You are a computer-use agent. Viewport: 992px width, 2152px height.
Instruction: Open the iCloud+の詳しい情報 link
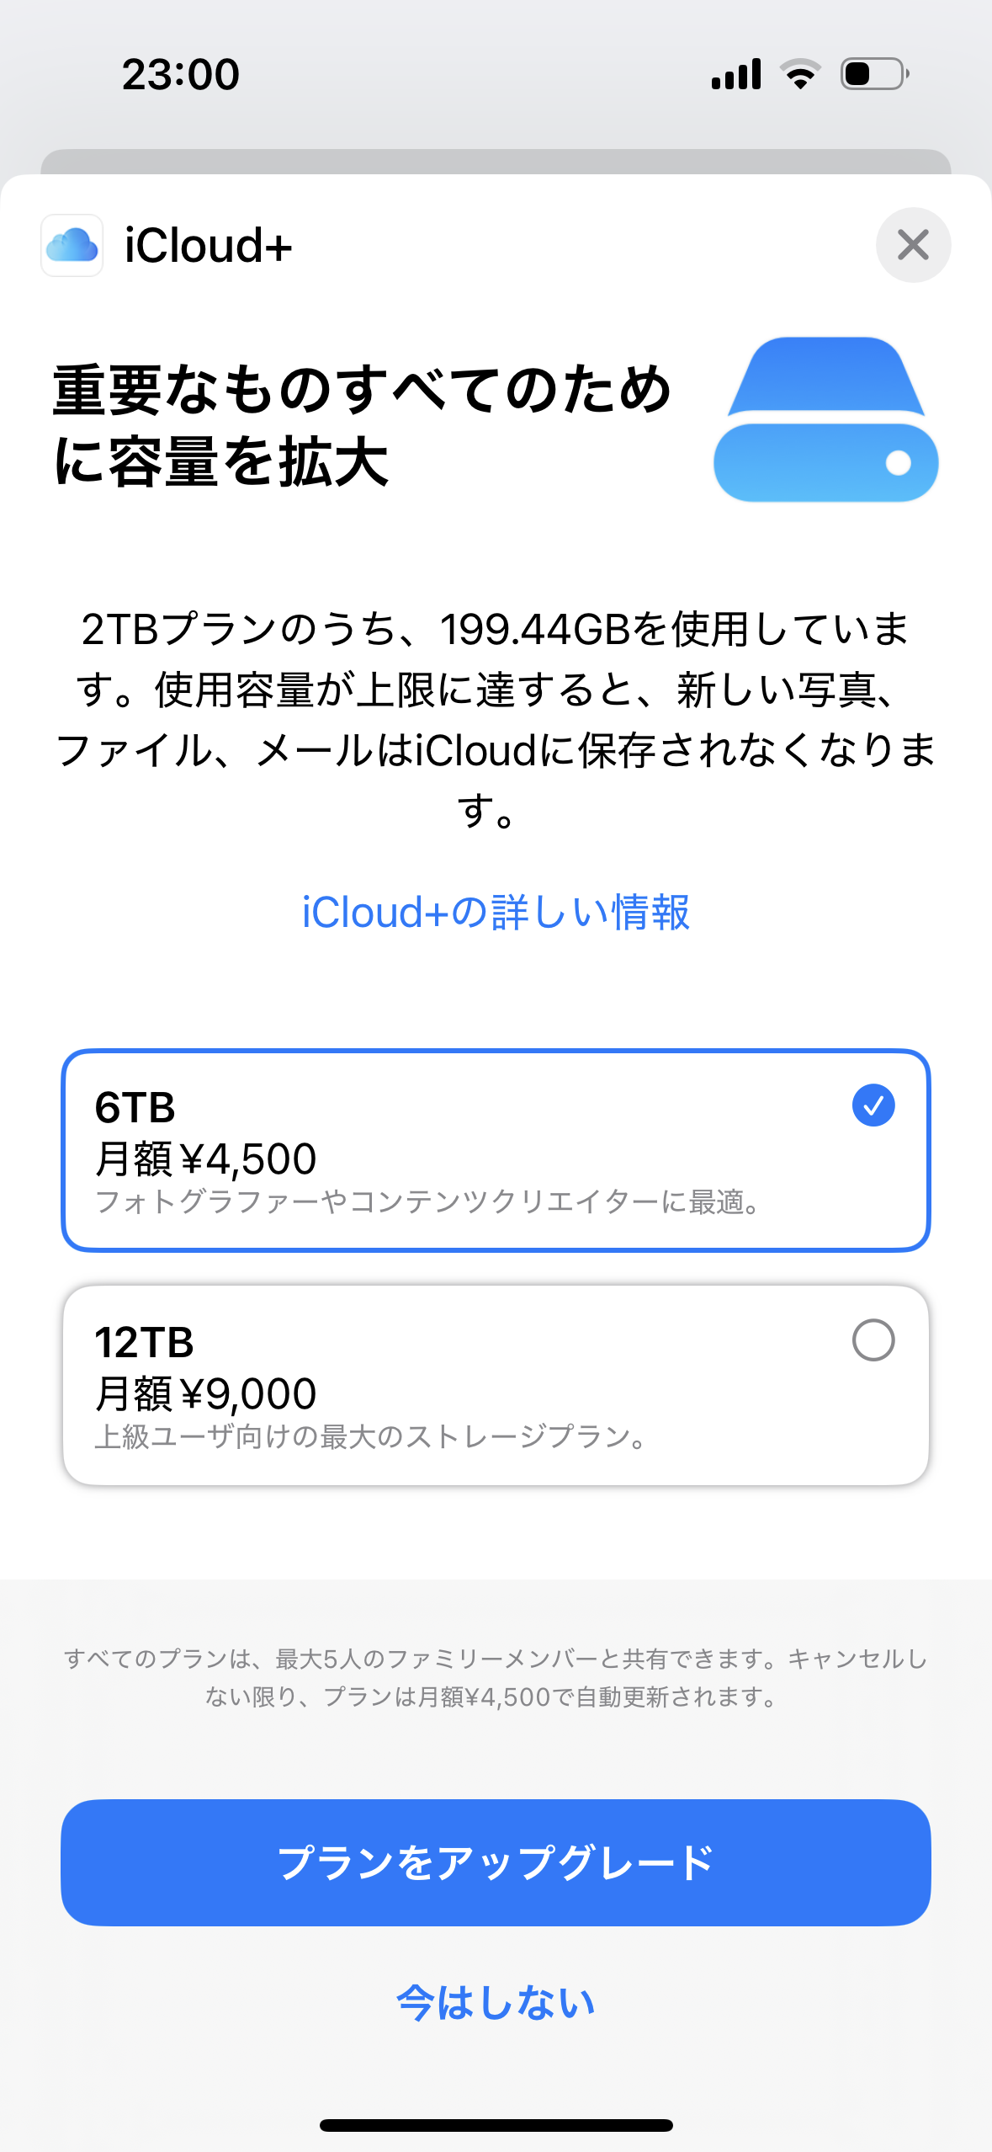coord(496,912)
